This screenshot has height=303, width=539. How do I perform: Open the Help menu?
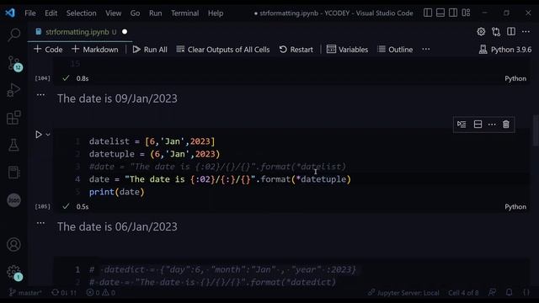point(216,13)
